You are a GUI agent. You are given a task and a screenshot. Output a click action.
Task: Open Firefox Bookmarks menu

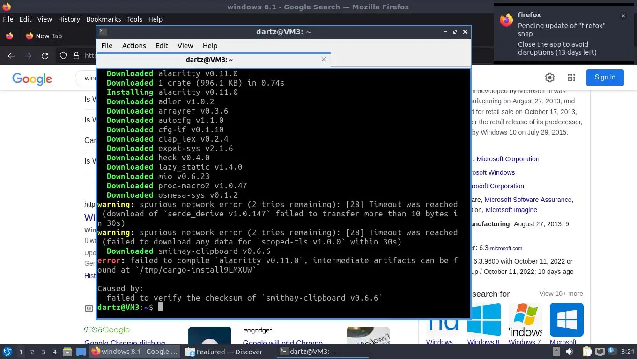(x=104, y=19)
